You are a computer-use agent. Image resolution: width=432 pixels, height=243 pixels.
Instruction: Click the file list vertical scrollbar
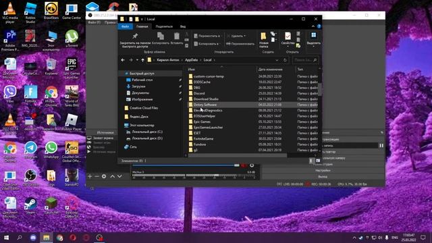[319, 89]
